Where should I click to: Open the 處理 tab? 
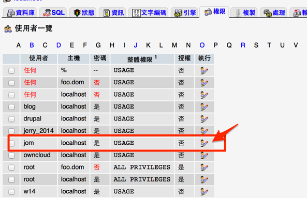274,13
